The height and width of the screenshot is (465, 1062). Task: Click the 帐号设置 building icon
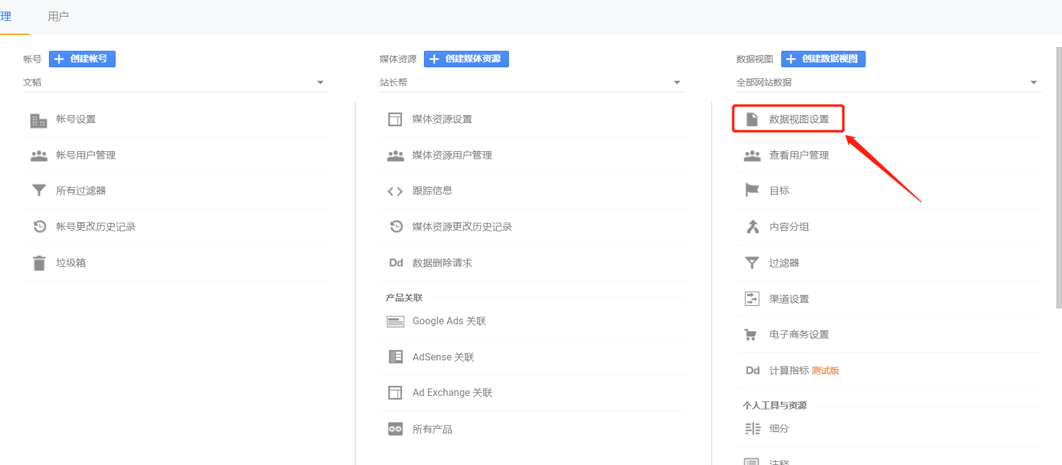(x=39, y=120)
